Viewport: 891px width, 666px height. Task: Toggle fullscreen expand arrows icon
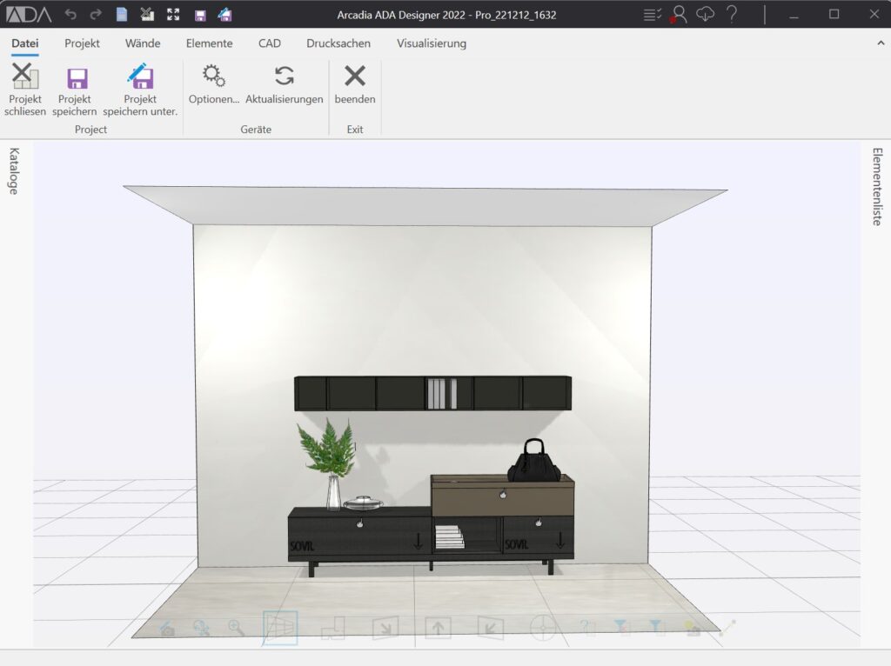[x=173, y=15]
